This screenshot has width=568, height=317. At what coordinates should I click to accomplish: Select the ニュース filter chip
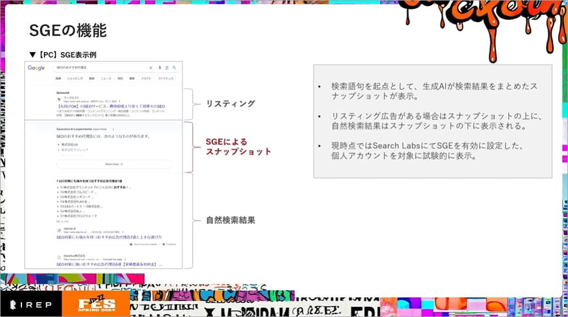pos(106,79)
